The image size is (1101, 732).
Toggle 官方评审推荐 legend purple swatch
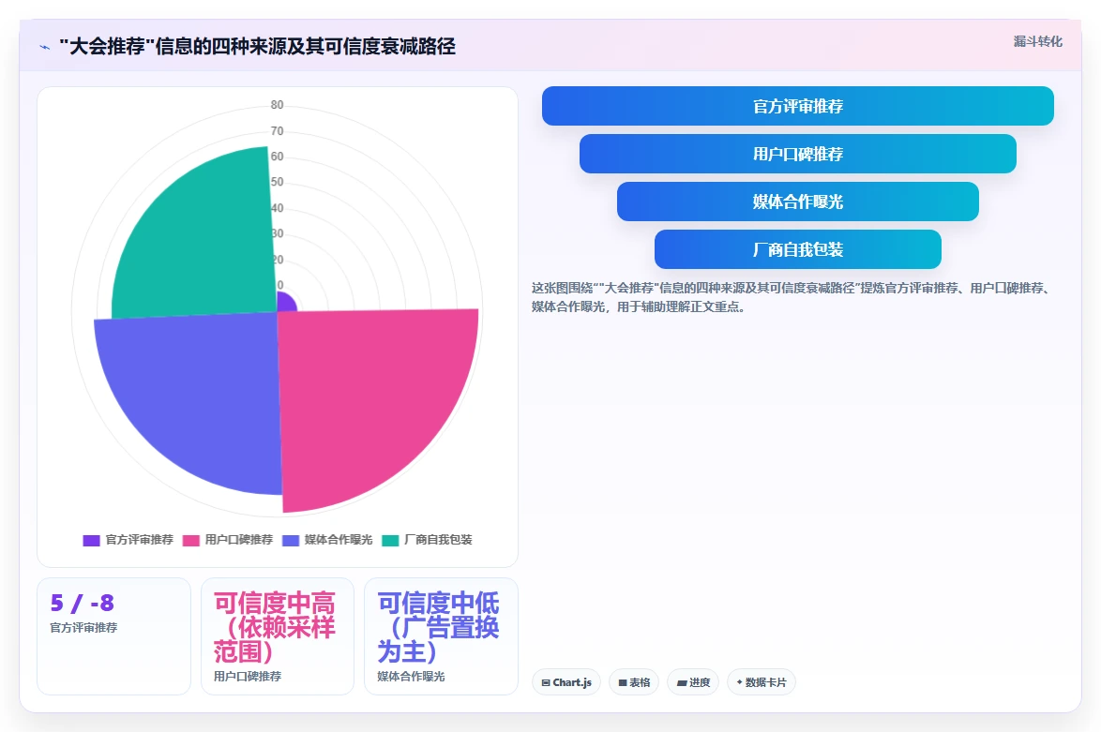point(91,541)
